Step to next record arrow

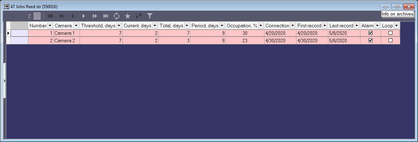click(x=84, y=16)
